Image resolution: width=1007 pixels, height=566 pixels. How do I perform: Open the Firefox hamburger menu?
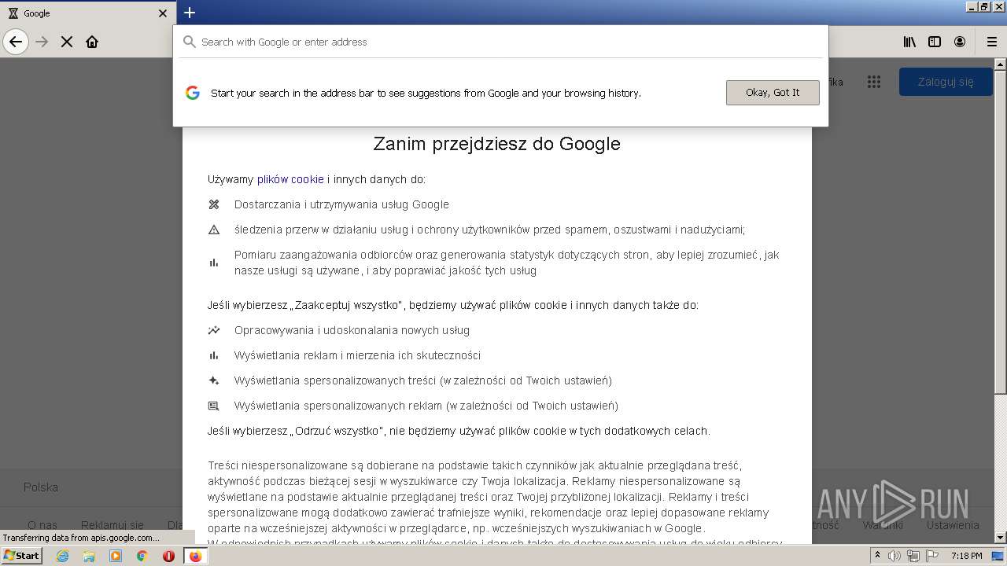(x=992, y=42)
